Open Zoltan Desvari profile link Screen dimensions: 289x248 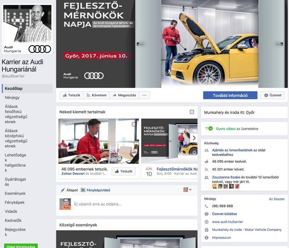click(x=73, y=173)
